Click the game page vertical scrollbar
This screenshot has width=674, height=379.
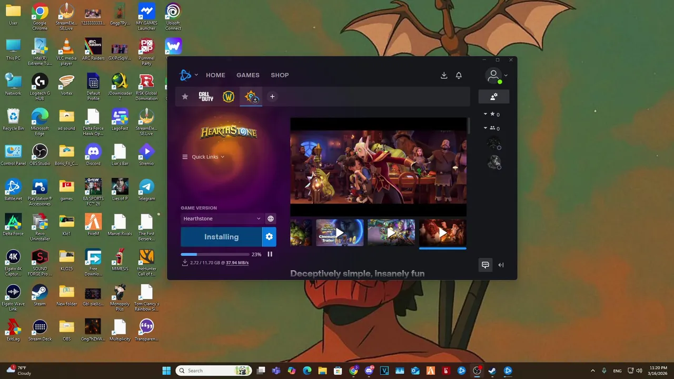tap(468, 125)
